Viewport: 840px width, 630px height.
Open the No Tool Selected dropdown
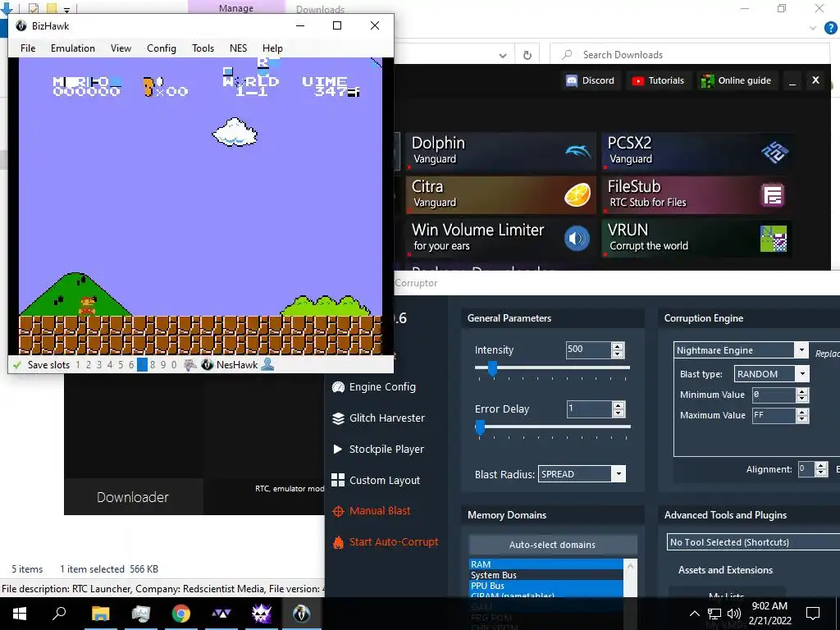(753, 542)
